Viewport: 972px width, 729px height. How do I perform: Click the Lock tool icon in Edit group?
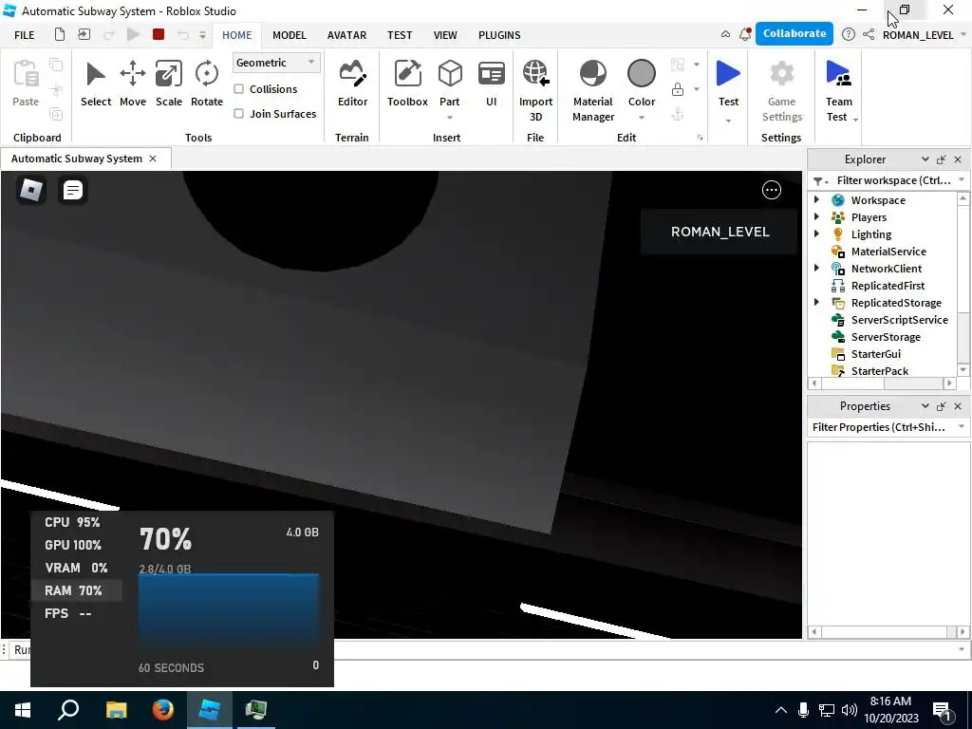[x=678, y=89]
